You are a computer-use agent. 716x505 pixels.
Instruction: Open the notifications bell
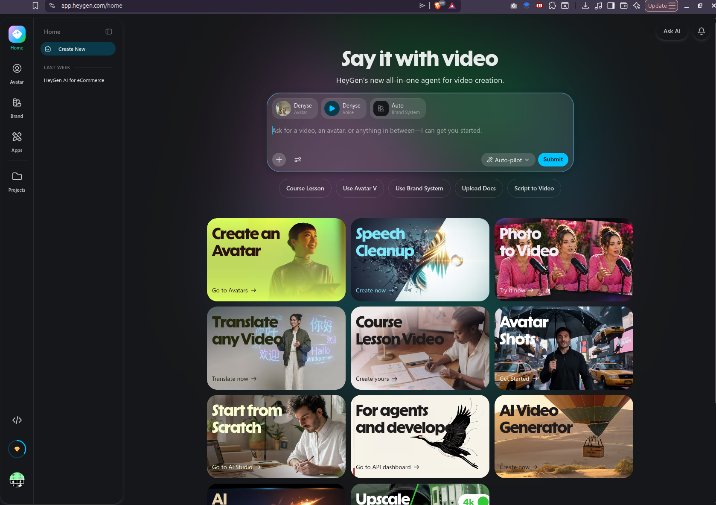coord(701,31)
